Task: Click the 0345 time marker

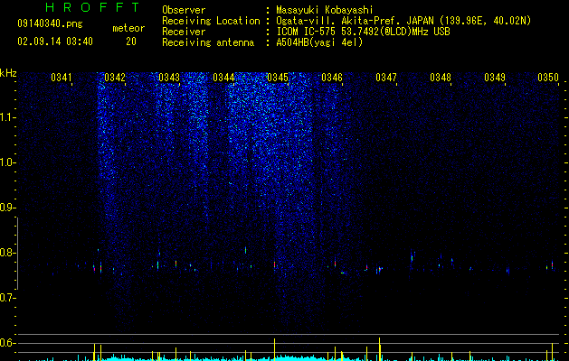Action: click(278, 77)
